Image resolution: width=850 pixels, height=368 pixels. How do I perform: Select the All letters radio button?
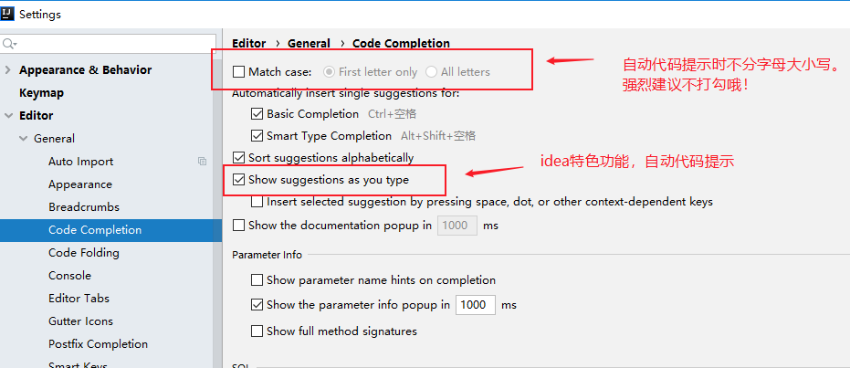point(431,71)
